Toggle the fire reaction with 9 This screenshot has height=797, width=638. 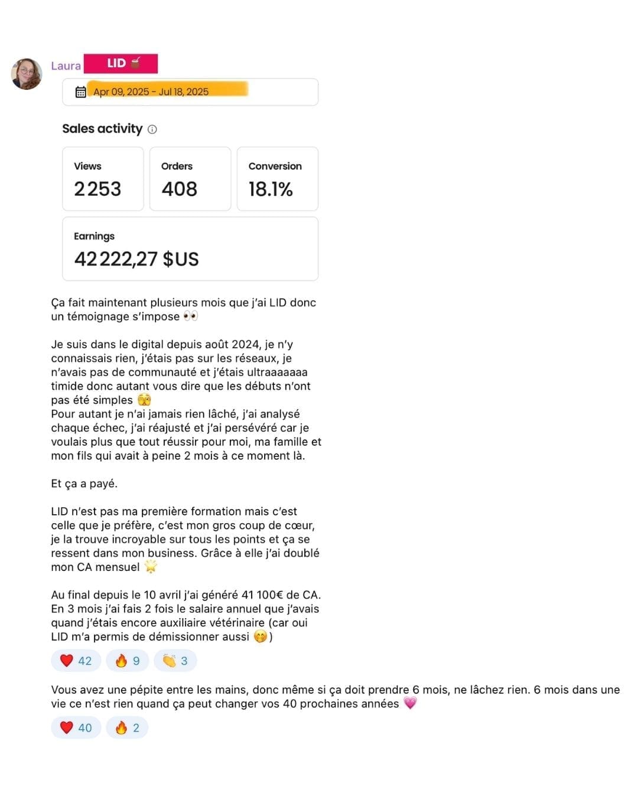[127, 661]
